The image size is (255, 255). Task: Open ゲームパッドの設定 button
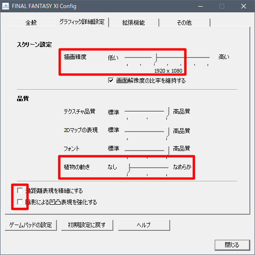pos(31,225)
